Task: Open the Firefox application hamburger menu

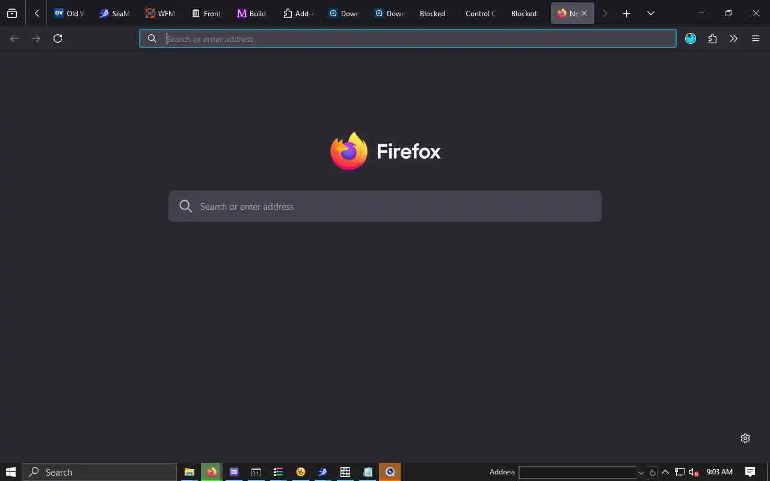Action: tap(756, 38)
